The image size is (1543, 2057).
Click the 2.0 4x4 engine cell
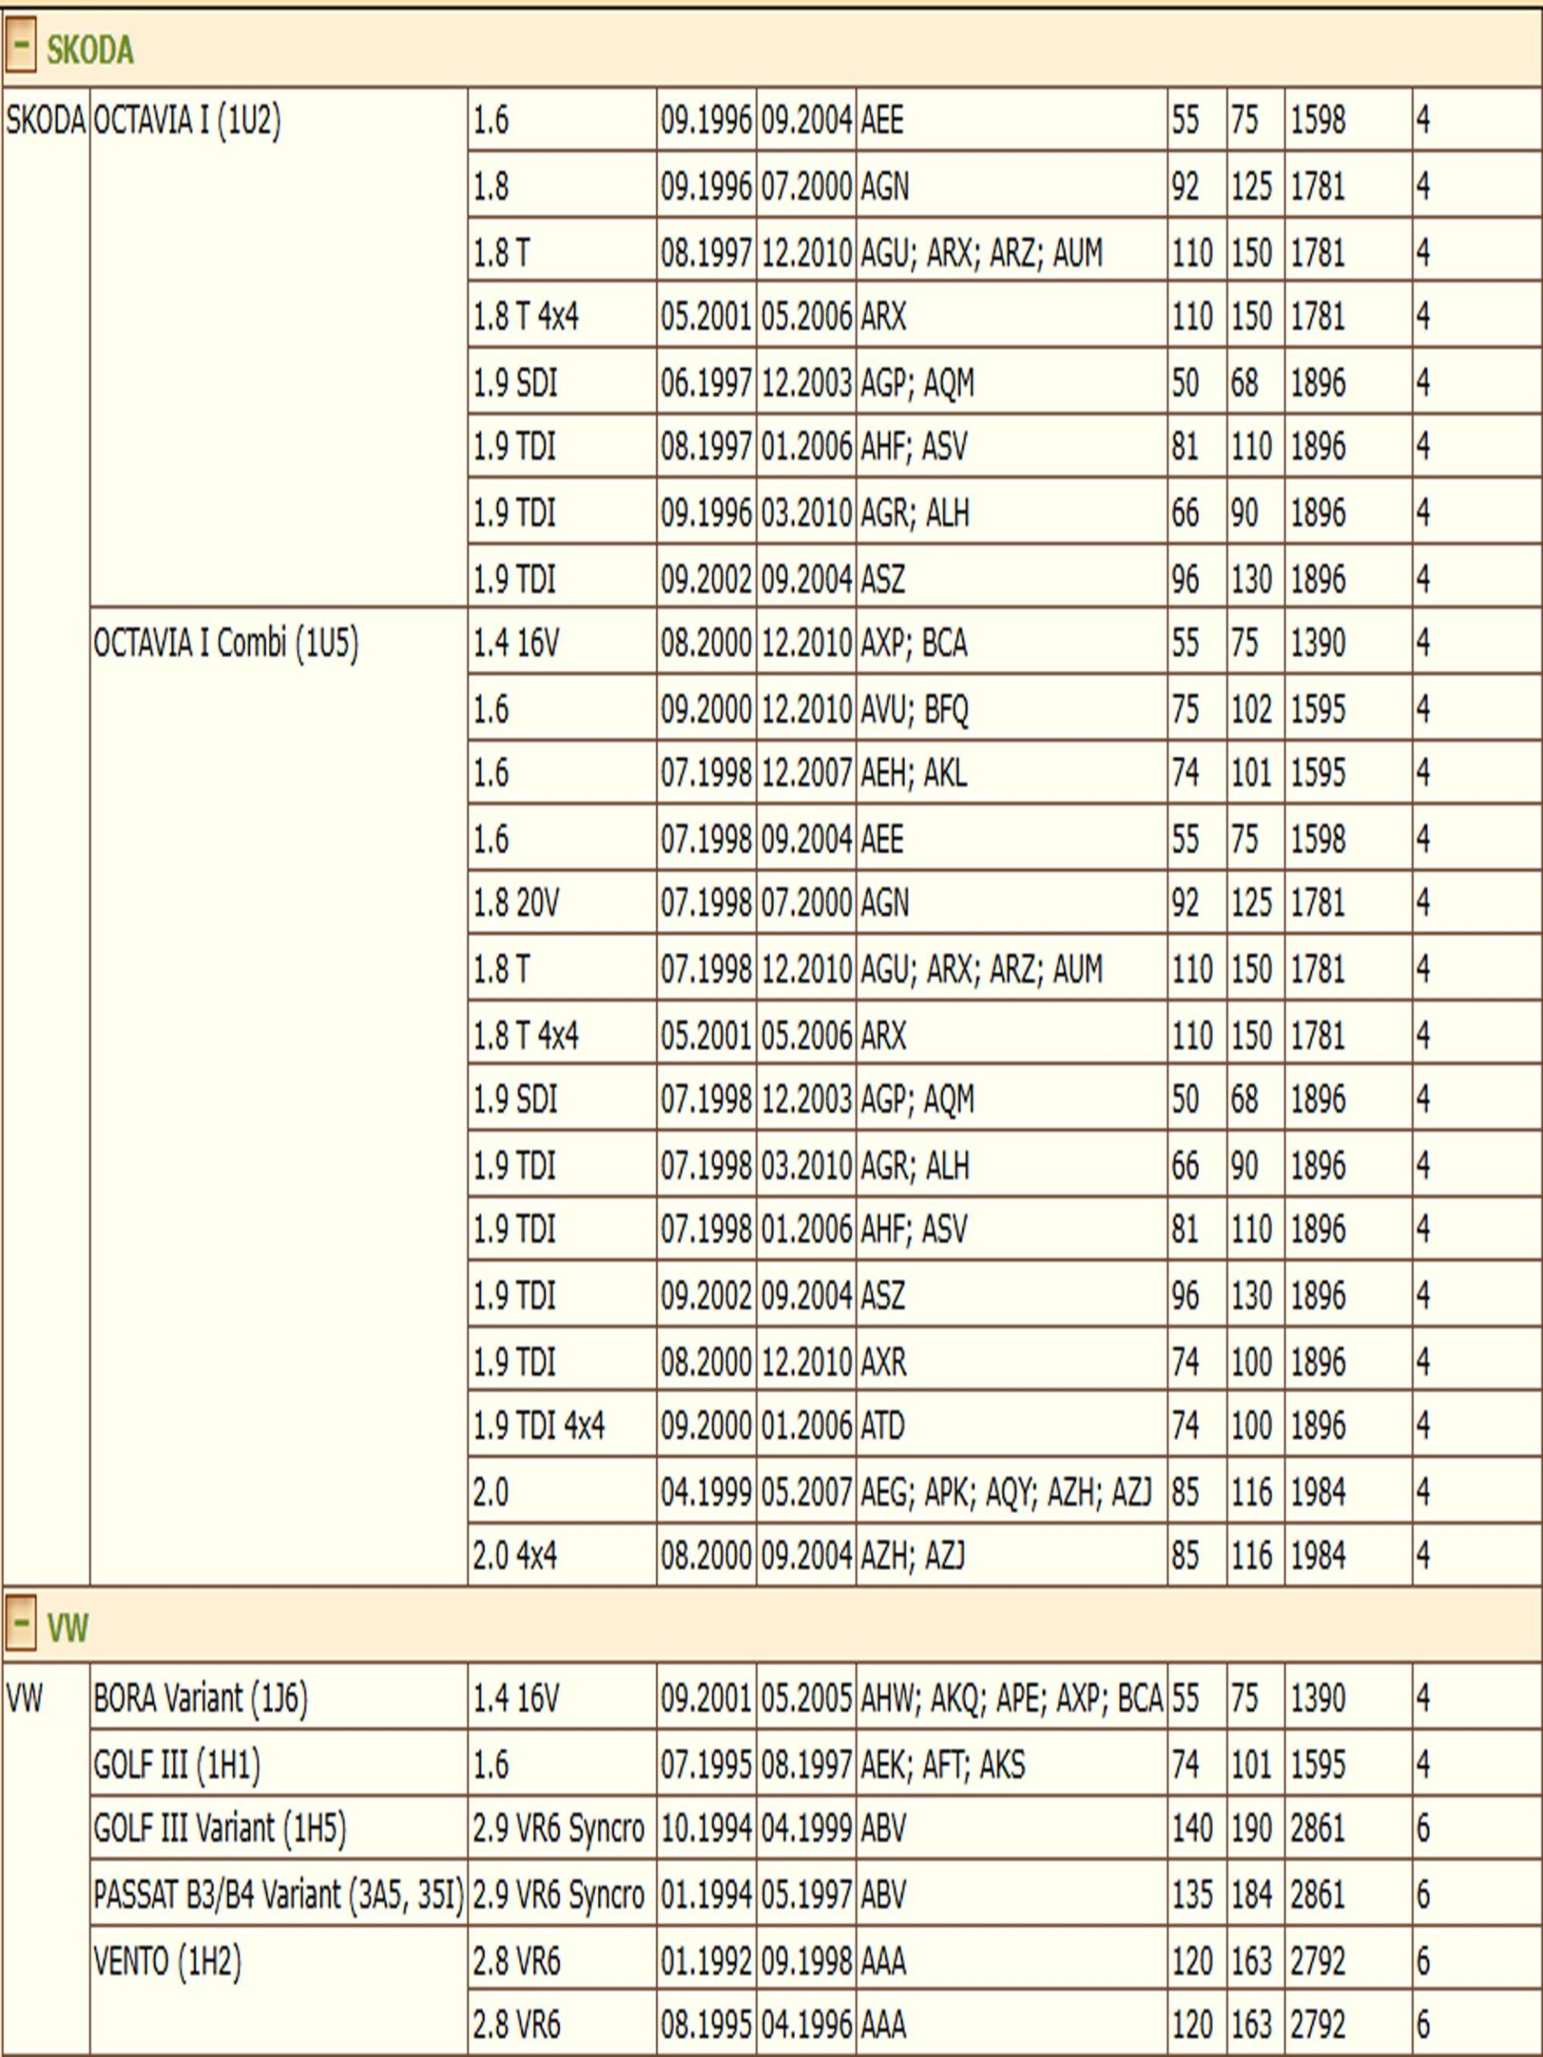coord(562,1555)
